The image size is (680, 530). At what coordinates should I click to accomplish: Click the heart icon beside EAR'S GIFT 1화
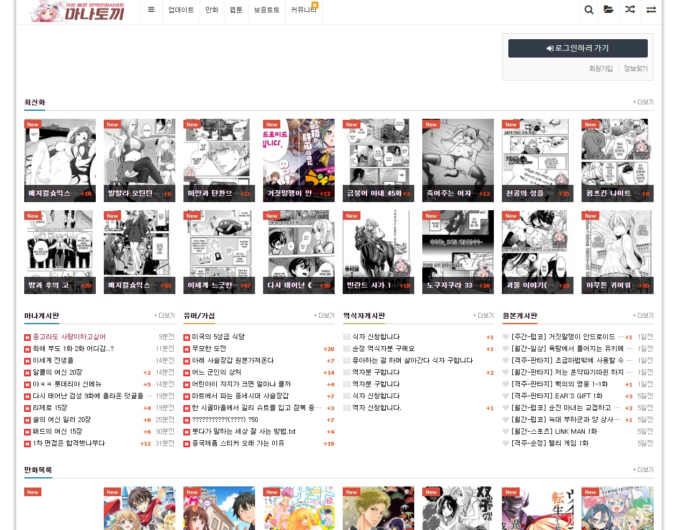[506, 396]
